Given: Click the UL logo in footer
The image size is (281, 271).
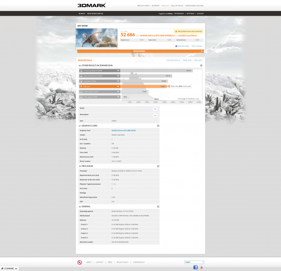Looking at the screenshot, I should pos(80,262).
